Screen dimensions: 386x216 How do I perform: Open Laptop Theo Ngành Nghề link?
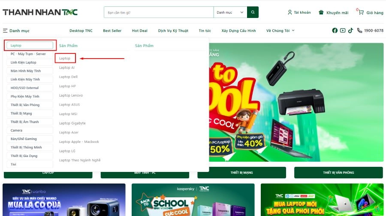[80, 160]
